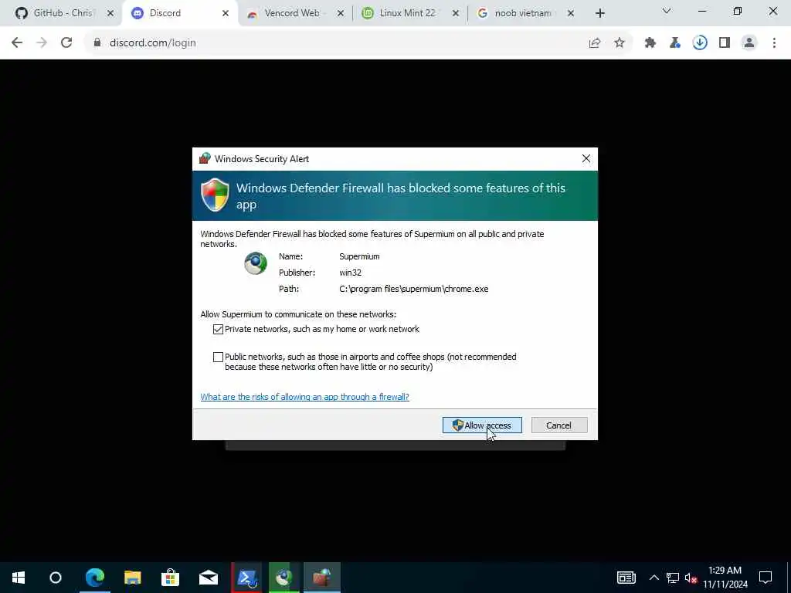Click the Allow access button
This screenshot has width=791, height=593.
point(482,425)
